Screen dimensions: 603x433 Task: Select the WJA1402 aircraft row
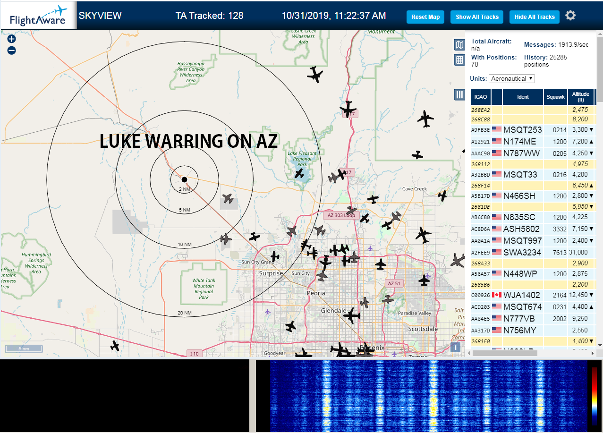(x=533, y=295)
